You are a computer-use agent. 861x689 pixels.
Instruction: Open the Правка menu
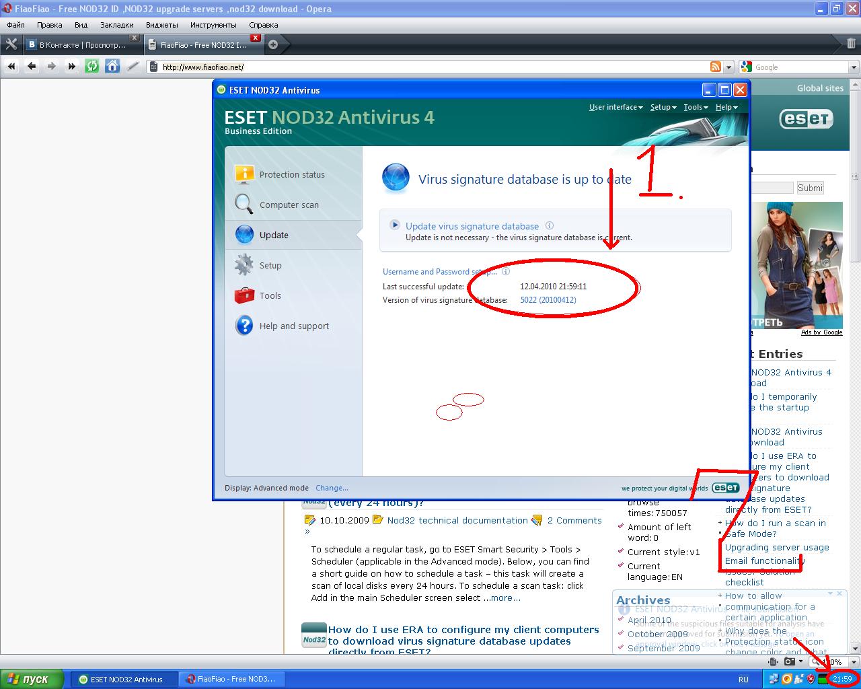[50, 25]
